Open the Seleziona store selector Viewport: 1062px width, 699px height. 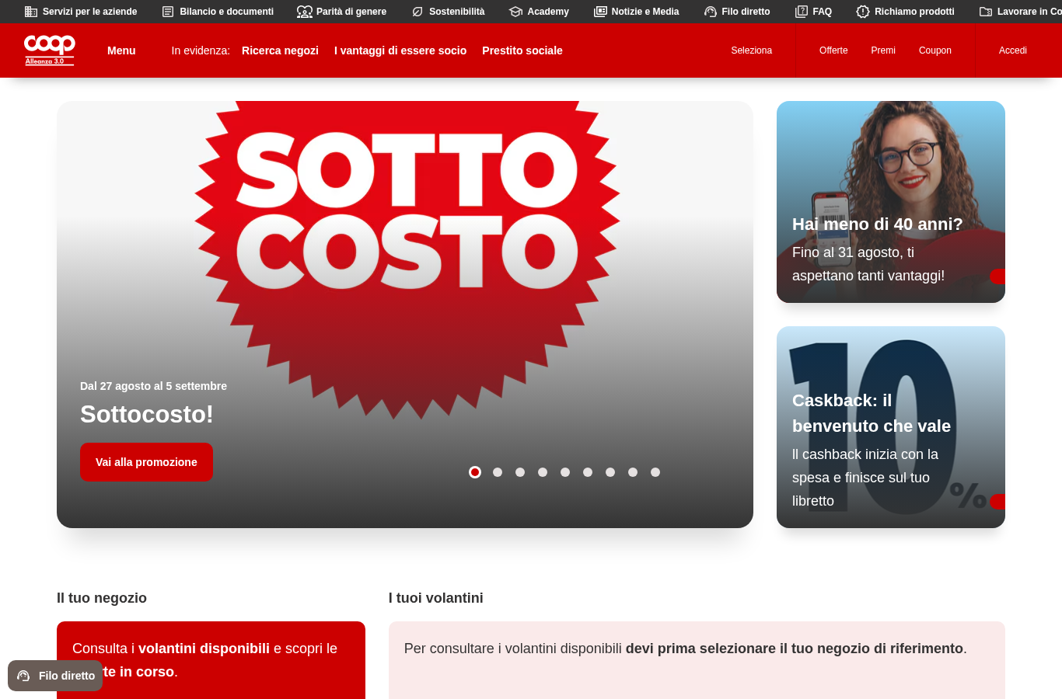tap(751, 50)
